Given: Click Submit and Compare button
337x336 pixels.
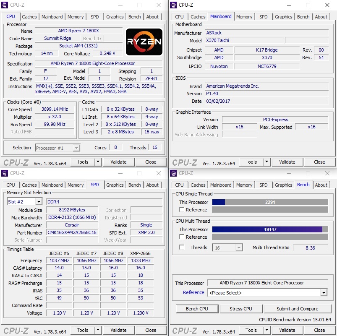Looking at the screenshot, I should [x=298, y=309].
